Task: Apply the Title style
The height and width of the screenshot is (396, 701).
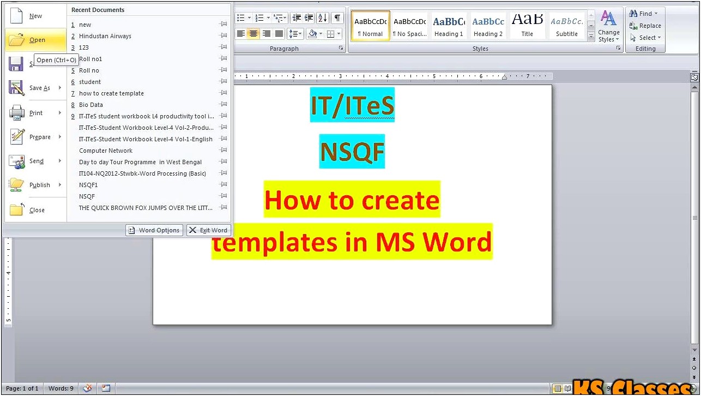Action: (x=527, y=26)
